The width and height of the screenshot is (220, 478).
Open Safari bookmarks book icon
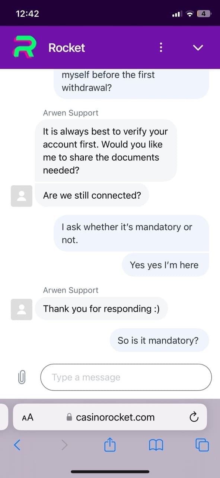pyautogui.click(x=156, y=445)
